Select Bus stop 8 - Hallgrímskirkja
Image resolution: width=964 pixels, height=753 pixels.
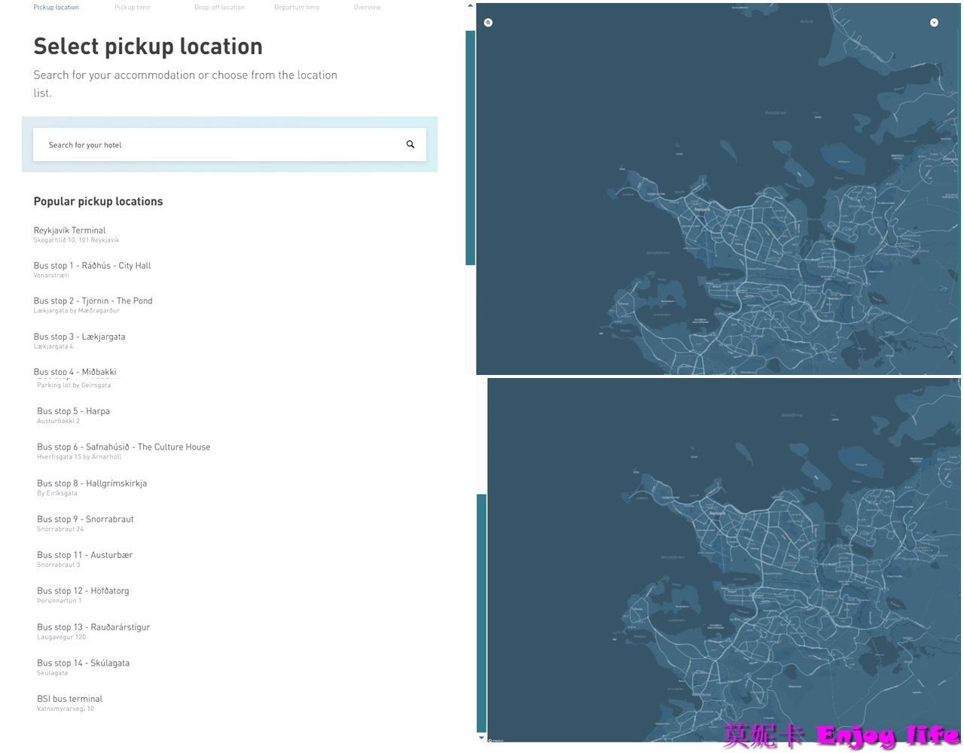[x=92, y=483]
